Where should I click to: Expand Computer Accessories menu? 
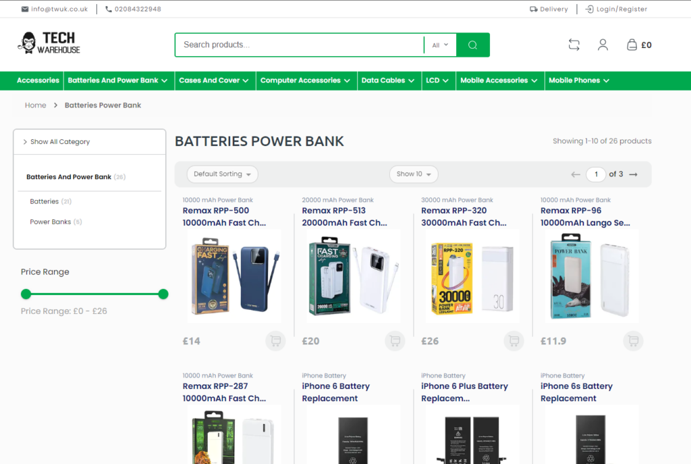[305, 81]
